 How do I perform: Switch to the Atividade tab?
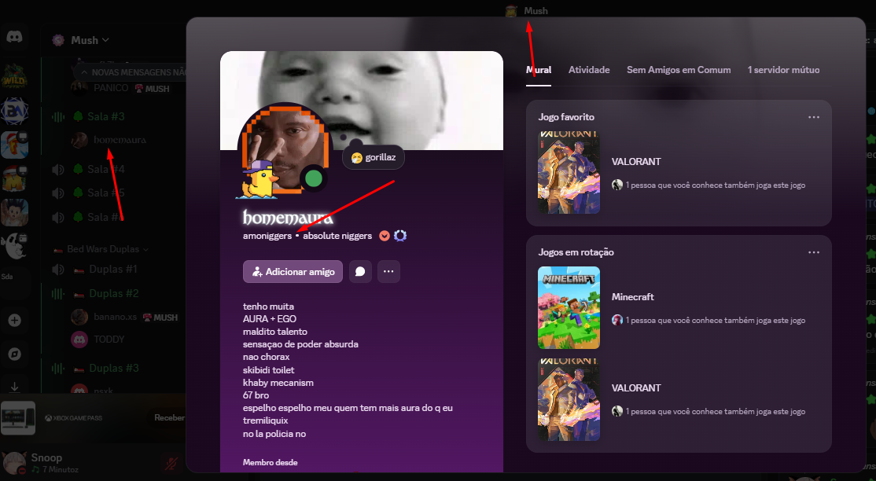coord(589,70)
